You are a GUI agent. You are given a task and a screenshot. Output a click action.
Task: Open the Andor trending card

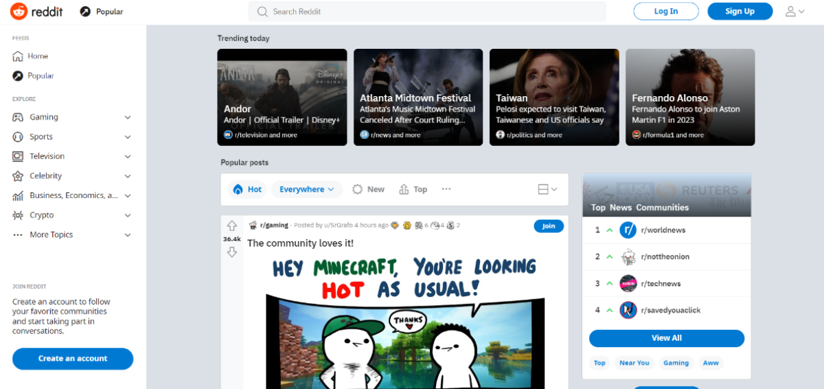282,97
